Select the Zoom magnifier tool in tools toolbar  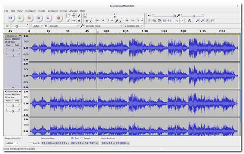point(69,21)
